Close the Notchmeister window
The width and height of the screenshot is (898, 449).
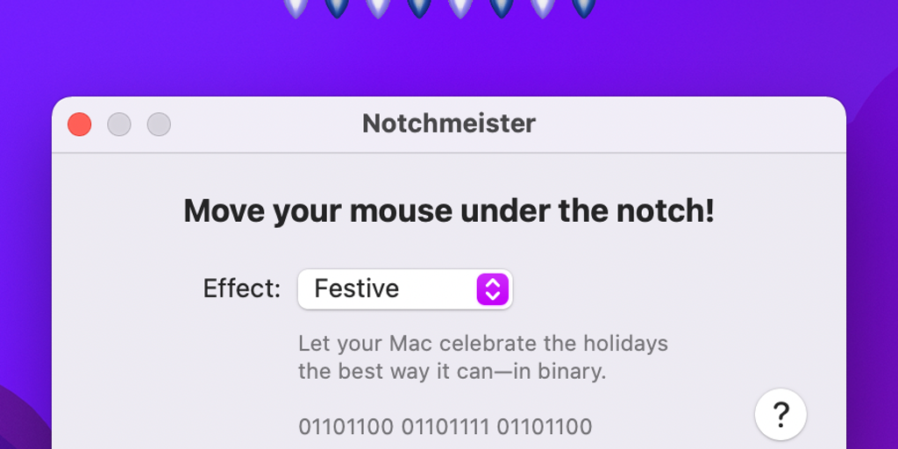click(80, 125)
